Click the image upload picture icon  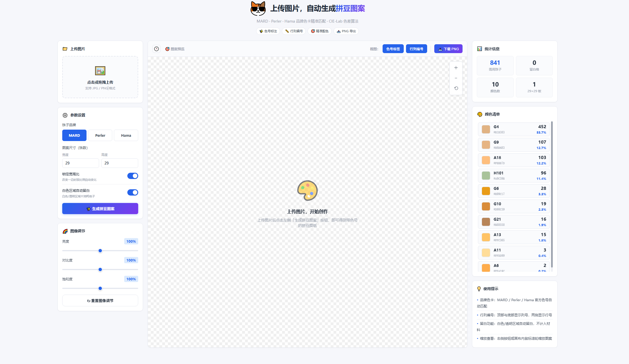[x=100, y=71]
